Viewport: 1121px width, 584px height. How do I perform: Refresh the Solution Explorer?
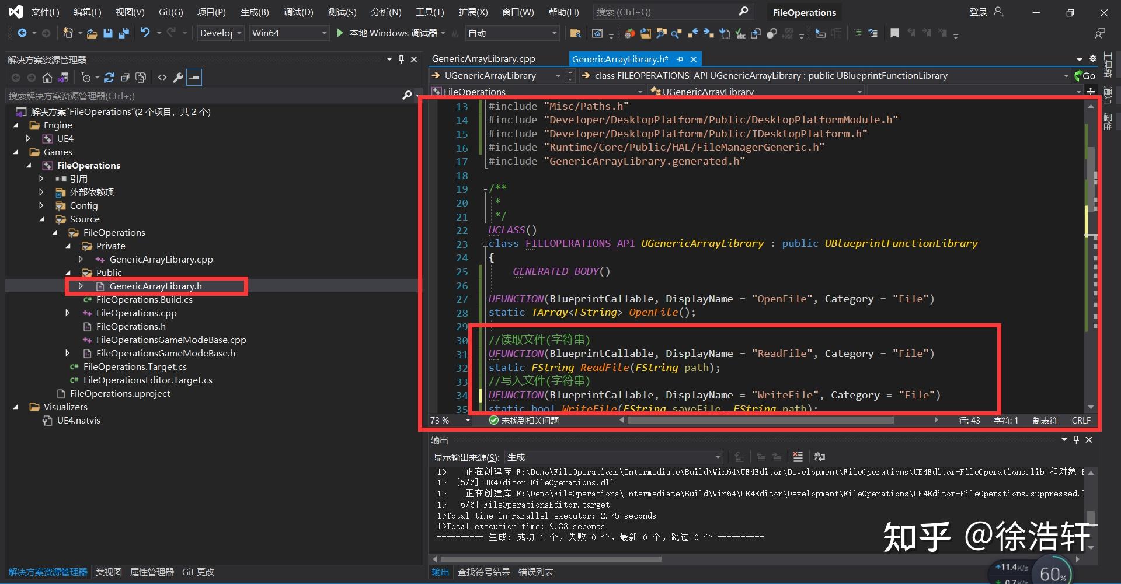click(x=110, y=78)
